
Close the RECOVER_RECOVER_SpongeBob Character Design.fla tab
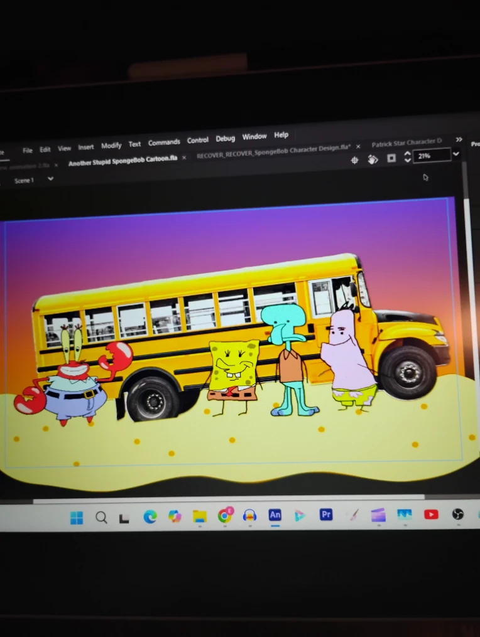358,146
